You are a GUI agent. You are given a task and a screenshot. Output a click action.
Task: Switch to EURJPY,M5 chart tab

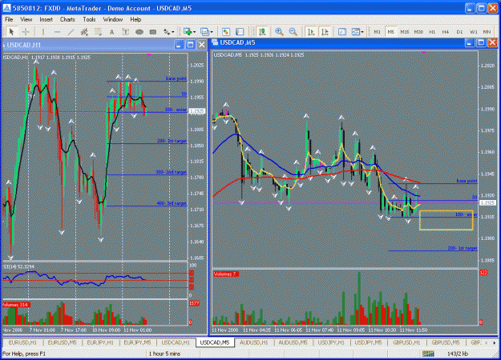coord(137,342)
